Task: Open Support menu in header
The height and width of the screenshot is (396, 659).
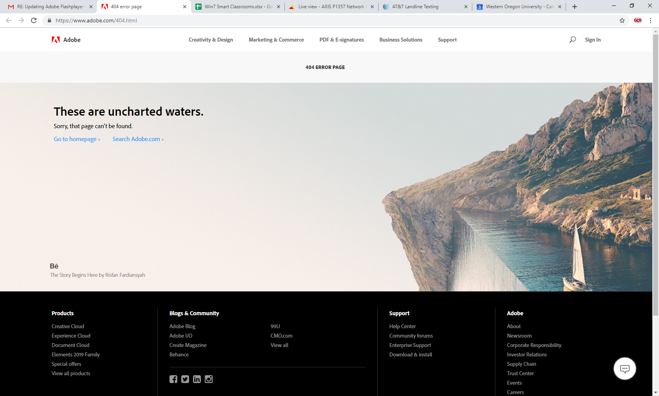Action: pos(447,40)
